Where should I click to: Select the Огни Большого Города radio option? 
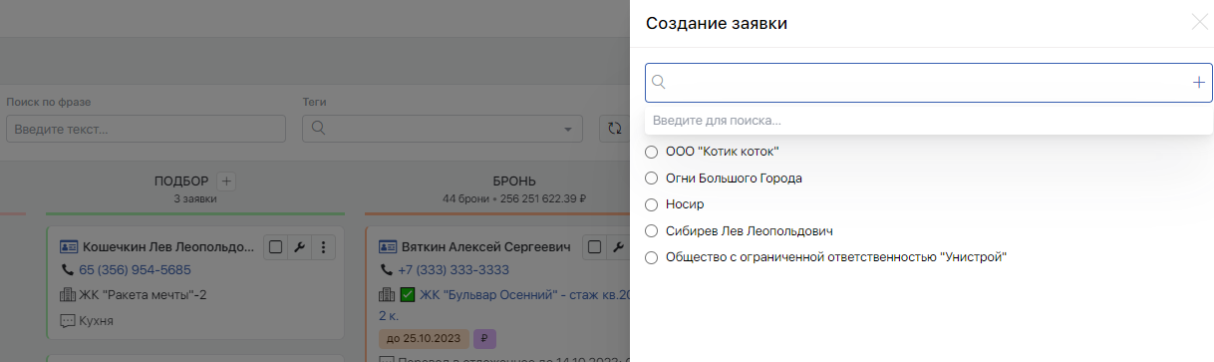pos(652,179)
